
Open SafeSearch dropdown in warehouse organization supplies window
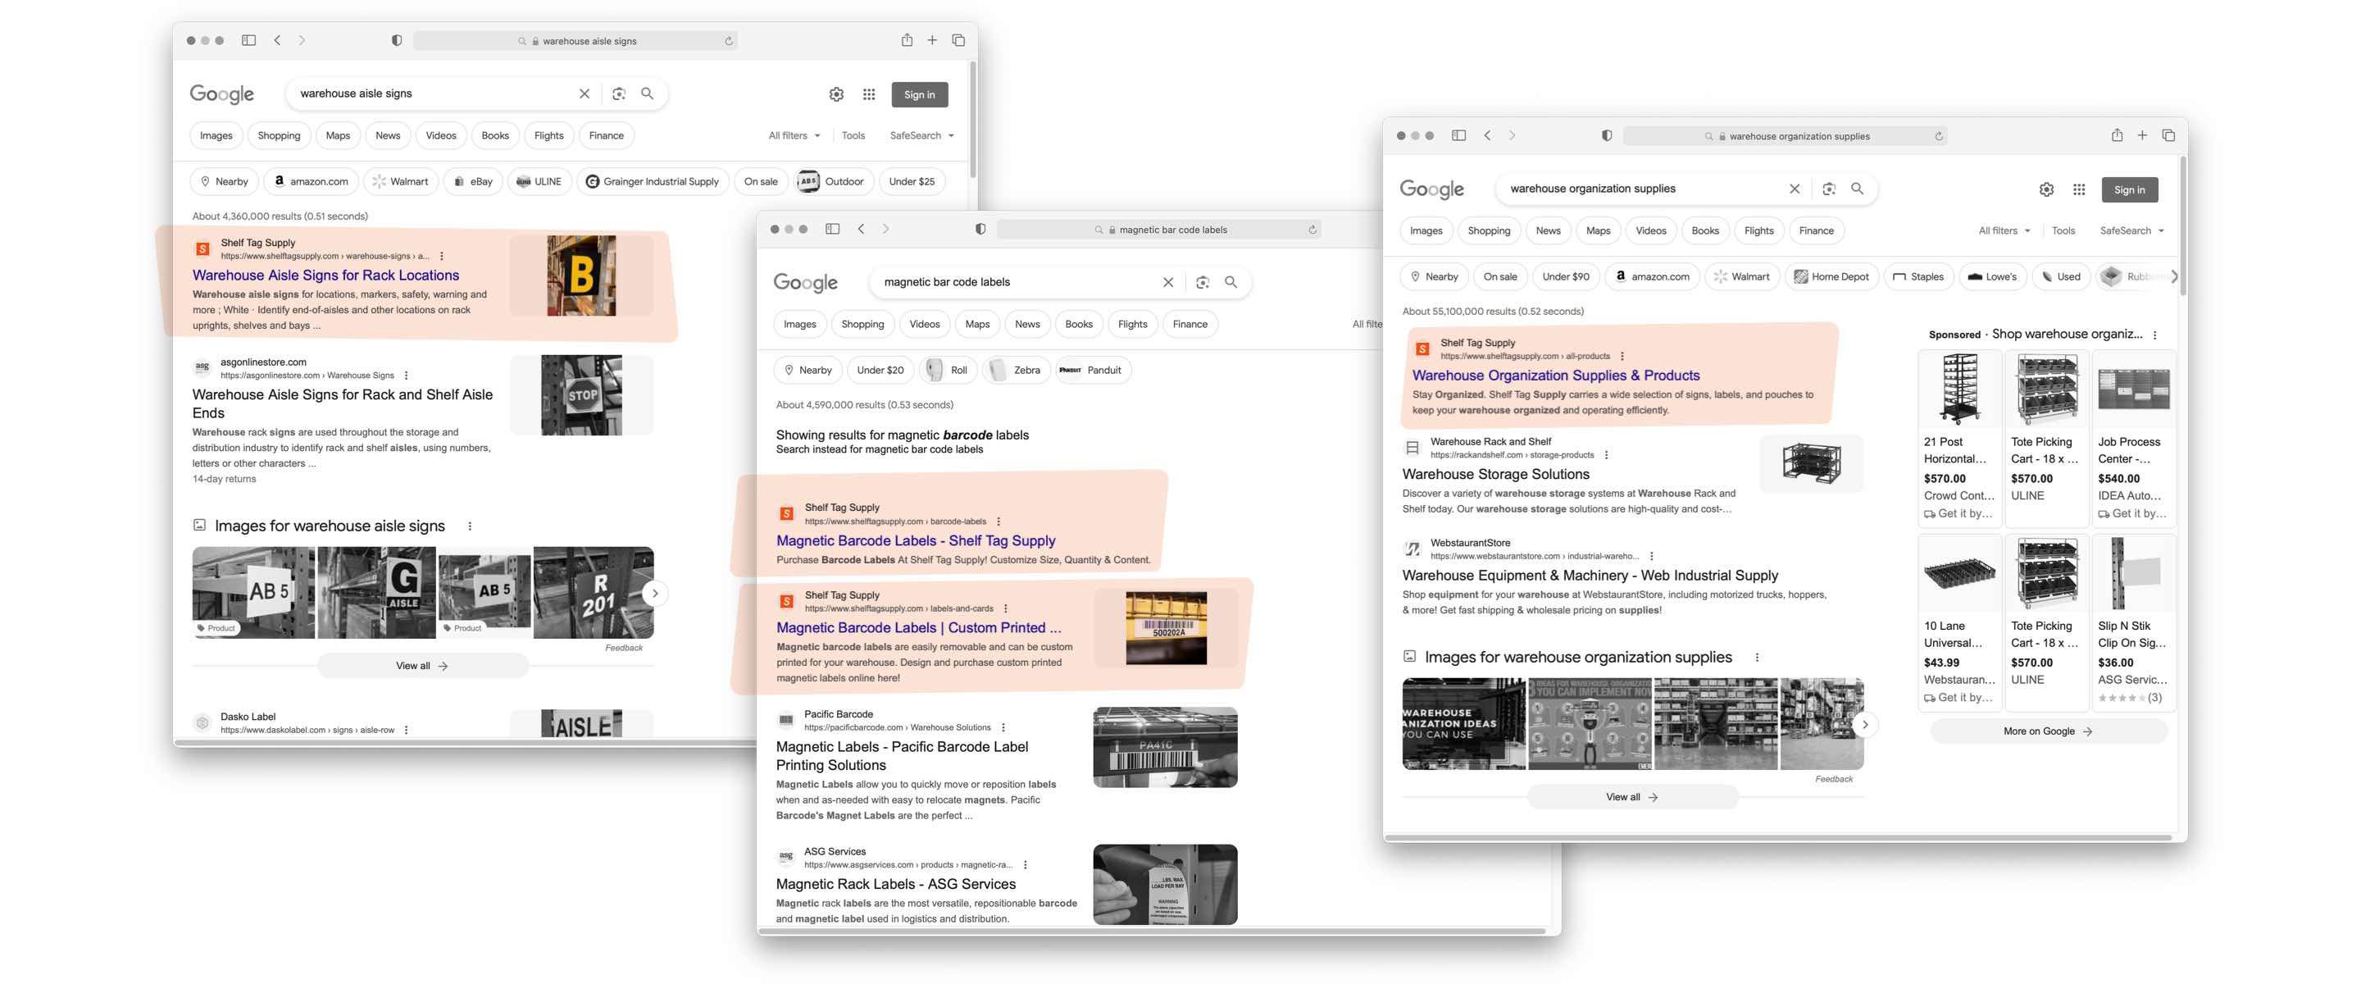coord(2131,231)
